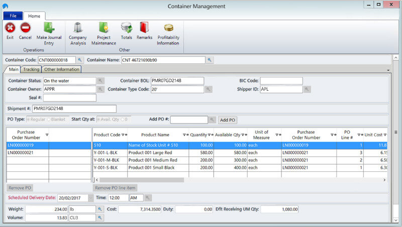The width and height of the screenshot is (402, 227).
Task: Select the Blanket PO Type option
Action: click(x=48, y=120)
